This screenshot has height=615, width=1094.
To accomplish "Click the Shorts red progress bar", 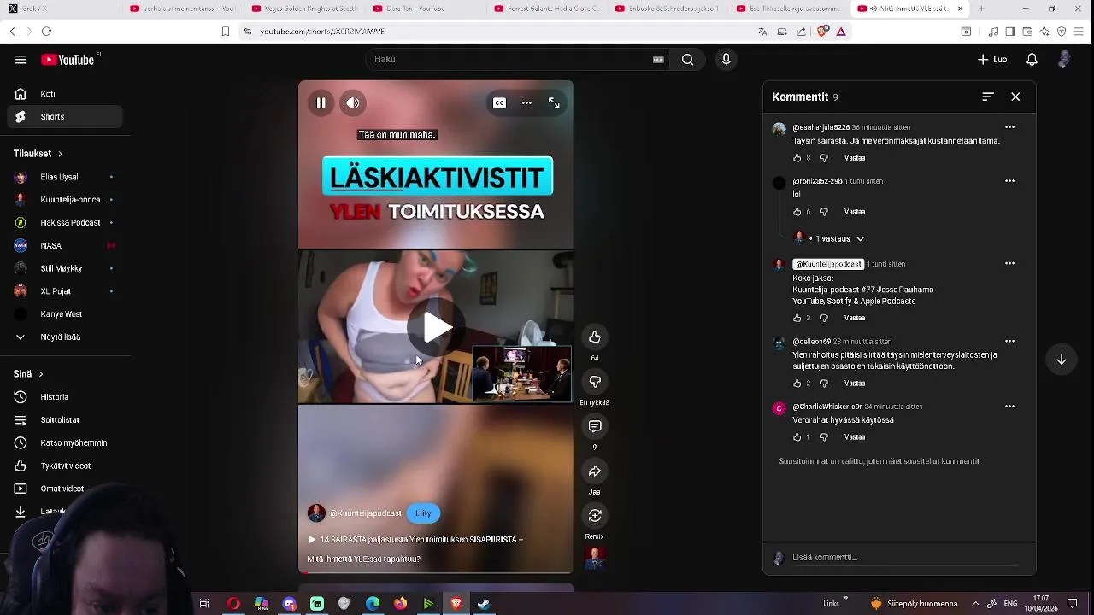I will (x=436, y=572).
